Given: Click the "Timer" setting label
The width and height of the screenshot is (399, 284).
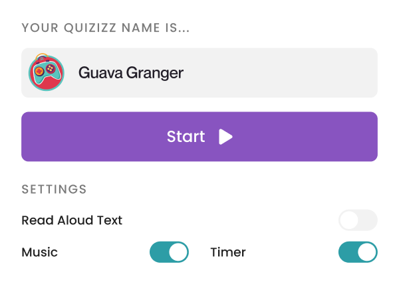Looking at the screenshot, I should 228,252.
